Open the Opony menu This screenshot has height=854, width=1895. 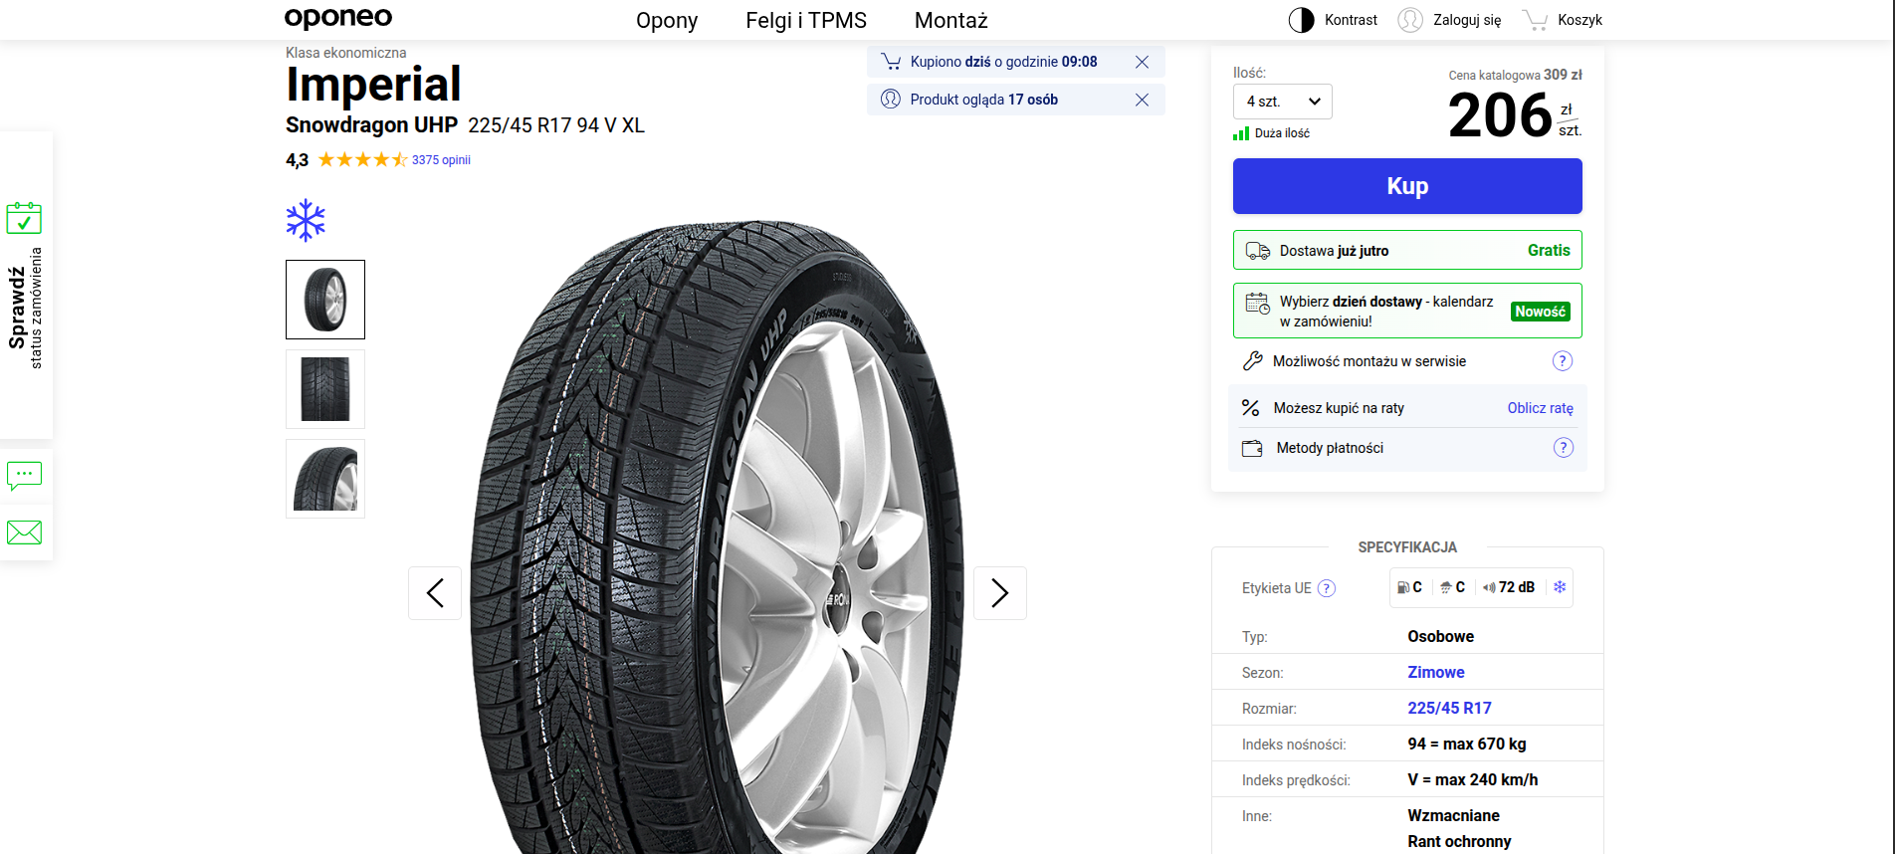[x=667, y=21]
